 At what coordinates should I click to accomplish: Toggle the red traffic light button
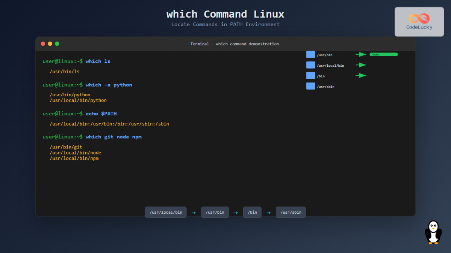[x=43, y=43]
